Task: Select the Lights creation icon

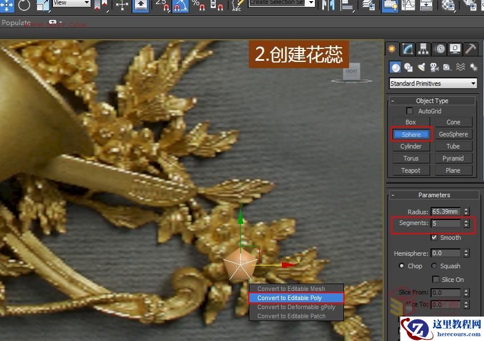Action: 421,67
